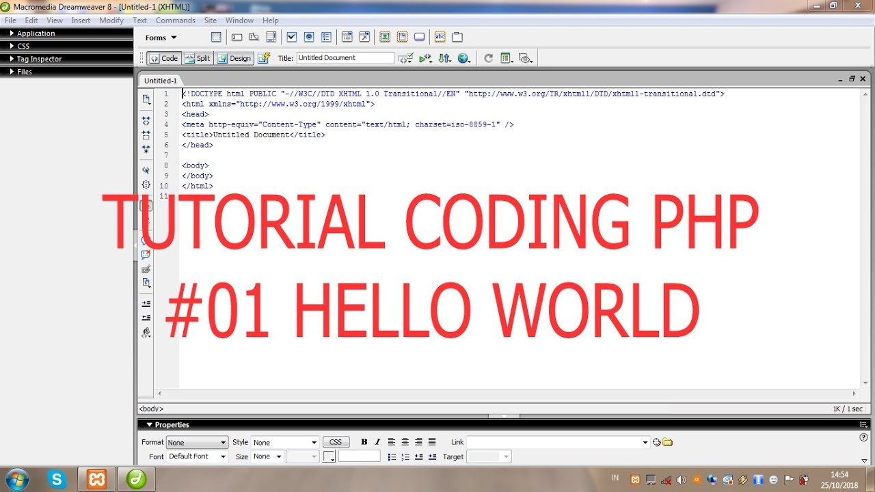Click the Text Outdent icon in Properties
875x492 pixels.
point(419,456)
